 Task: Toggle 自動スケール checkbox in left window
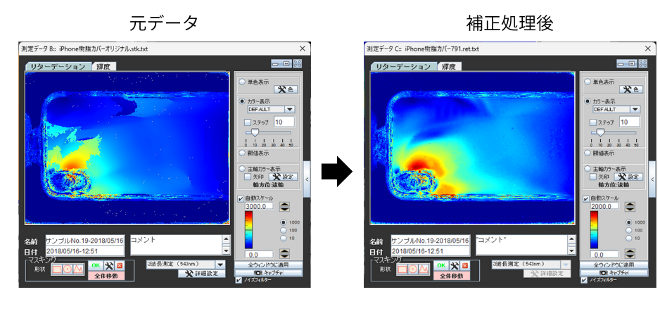pyautogui.click(x=241, y=199)
